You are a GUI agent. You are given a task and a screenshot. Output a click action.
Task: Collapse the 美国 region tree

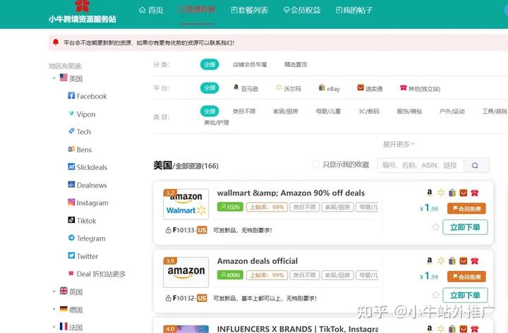(54, 78)
